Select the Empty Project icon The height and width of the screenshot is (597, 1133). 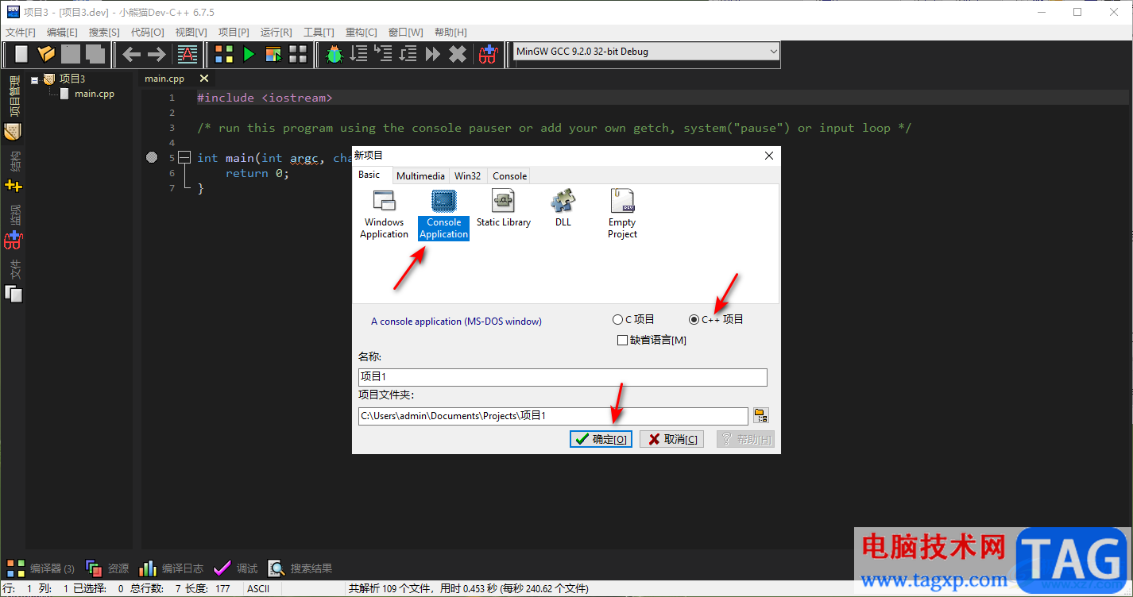(622, 214)
